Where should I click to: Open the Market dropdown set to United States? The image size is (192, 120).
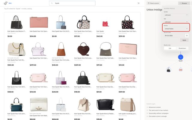point(176,29)
